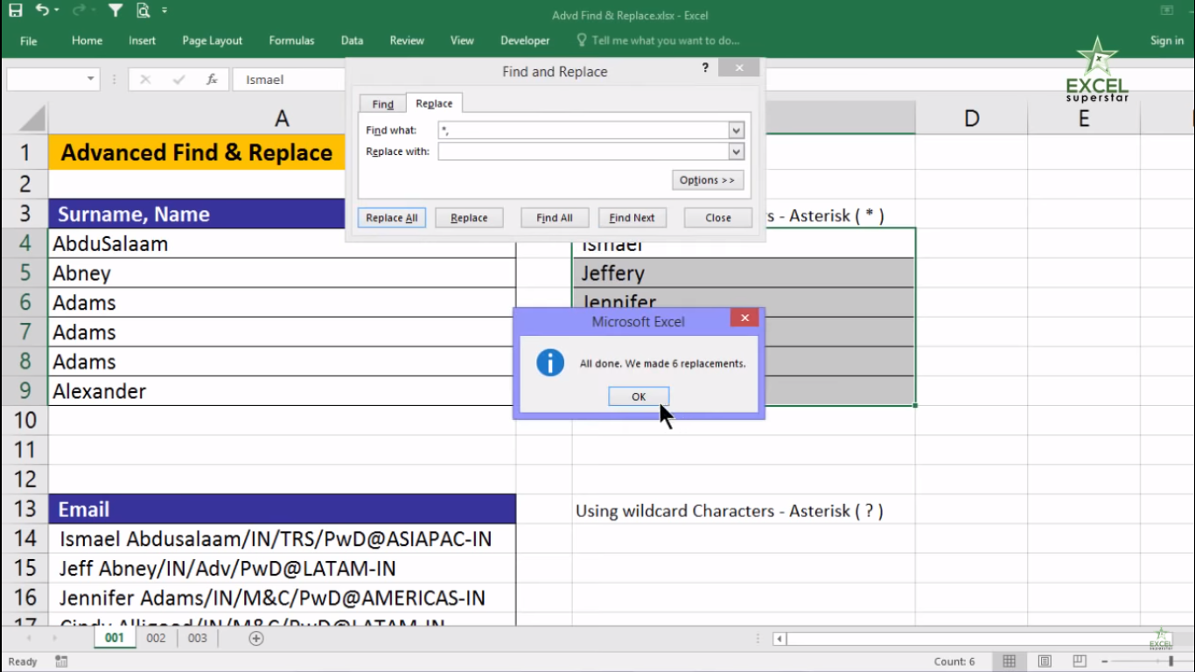This screenshot has height=672, width=1195.
Task: Open the Customize Quick Access Toolbar arrow
Action: coord(164,10)
